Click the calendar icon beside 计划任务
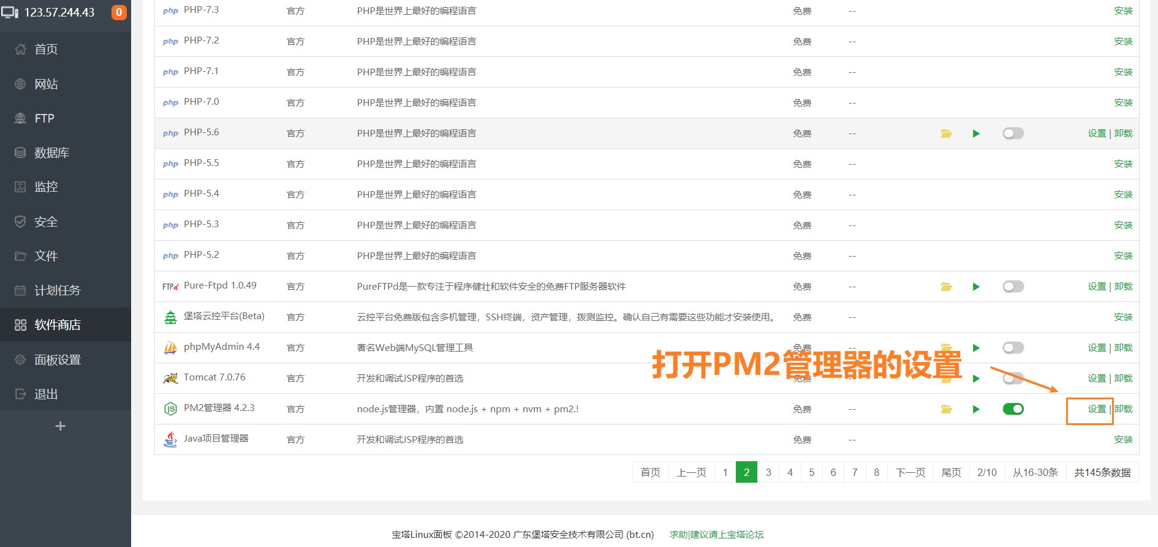The width and height of the screenshot is (1158, 547). point(20,290)
